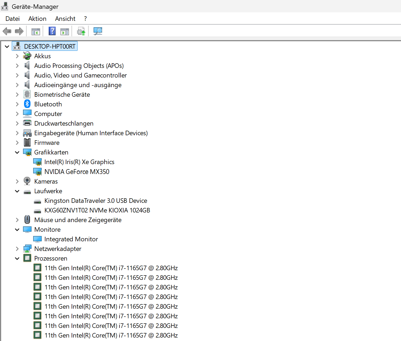Click the Biometrische Geräte fingerprint icon
Image resolution: width=401 pixels, height=341 pixels.
[x=27, y=94]
